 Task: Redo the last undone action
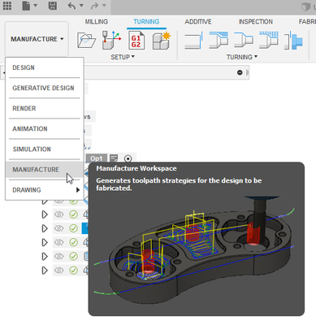pyautogui.click(x=95, y=6)
